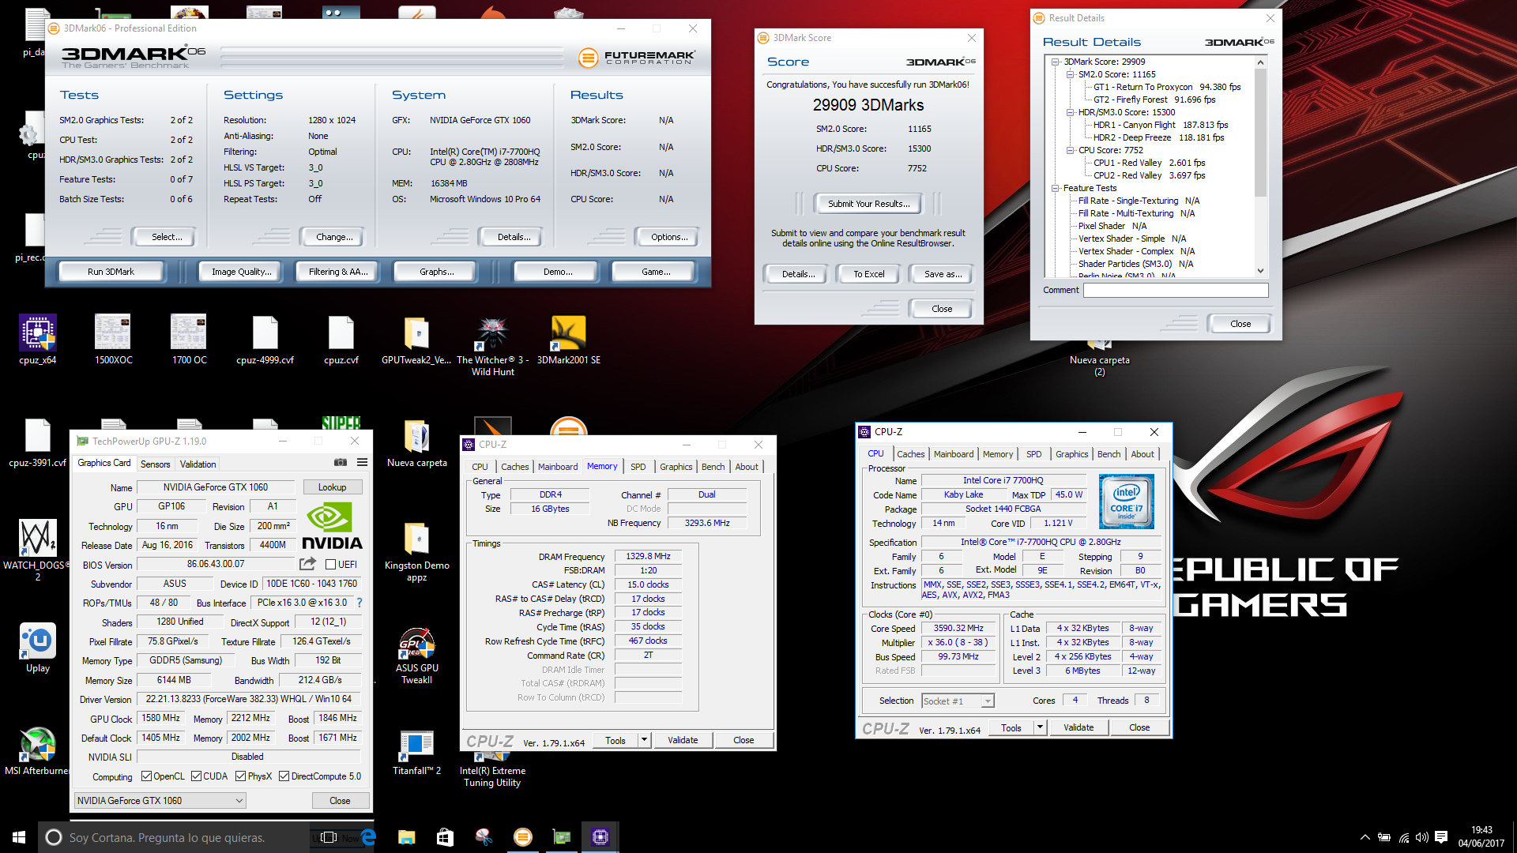1517x853 pixels.
Task: Switch to the Validation tab in GPU-Z
Action: (x=198, y=464)
